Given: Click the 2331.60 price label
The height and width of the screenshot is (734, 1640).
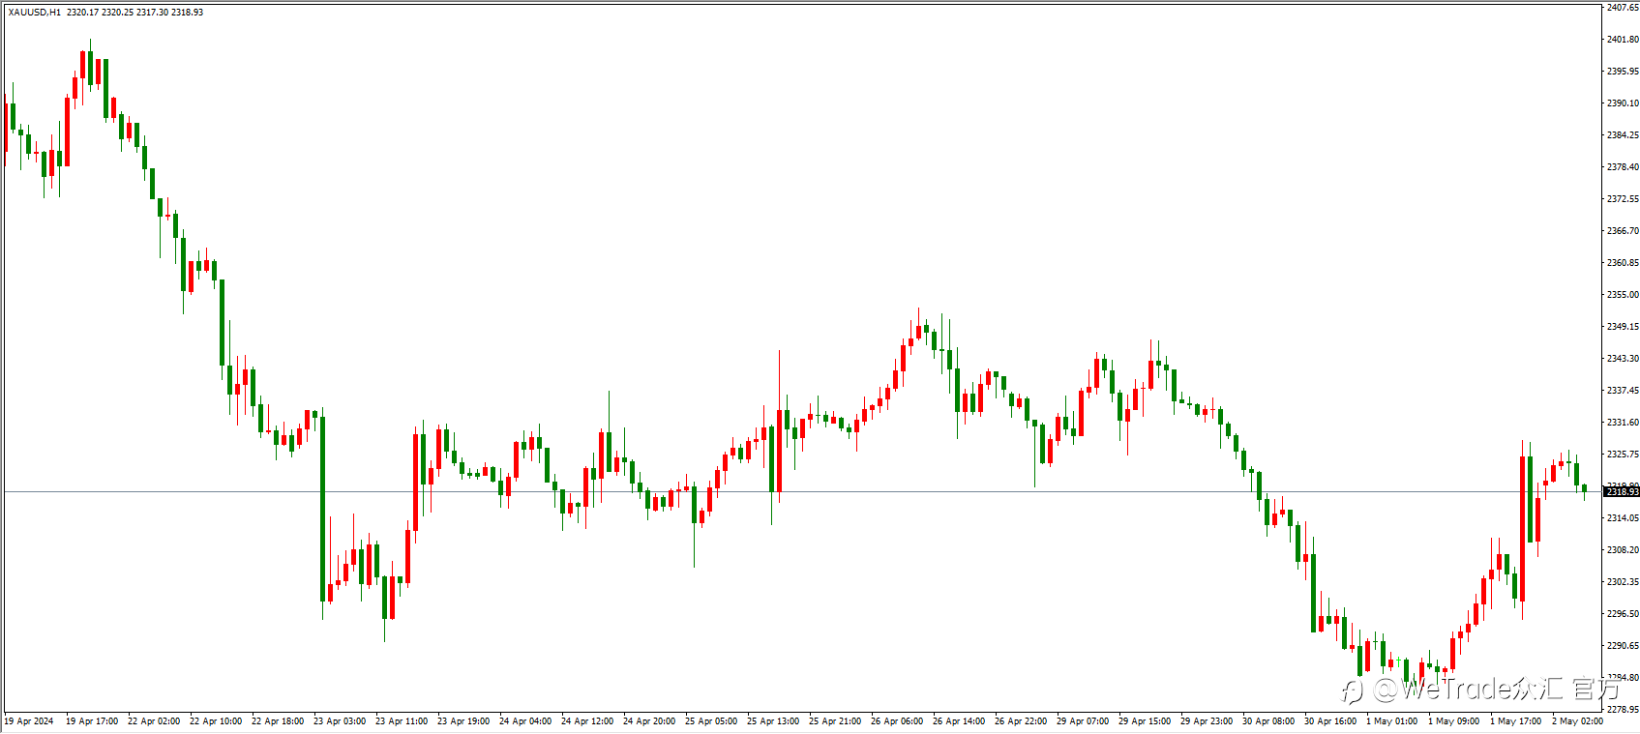Looking at the screenshot, I should [x=1623, y=423].
